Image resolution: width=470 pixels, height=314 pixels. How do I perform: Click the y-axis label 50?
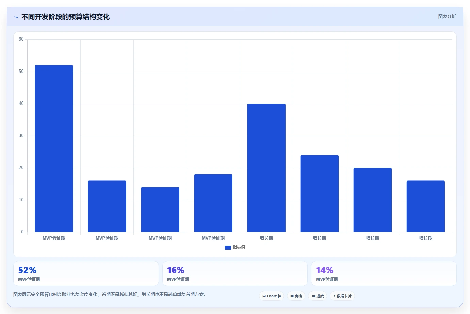[21, 72]
